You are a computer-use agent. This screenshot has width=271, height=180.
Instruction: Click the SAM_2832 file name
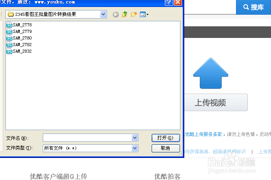pyautogui.click(x=22, y=51)
